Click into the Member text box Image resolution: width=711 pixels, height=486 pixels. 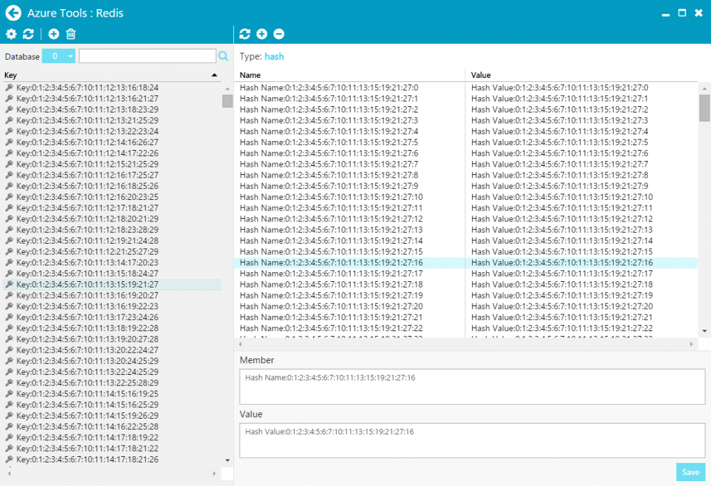[x=472, y=387]
